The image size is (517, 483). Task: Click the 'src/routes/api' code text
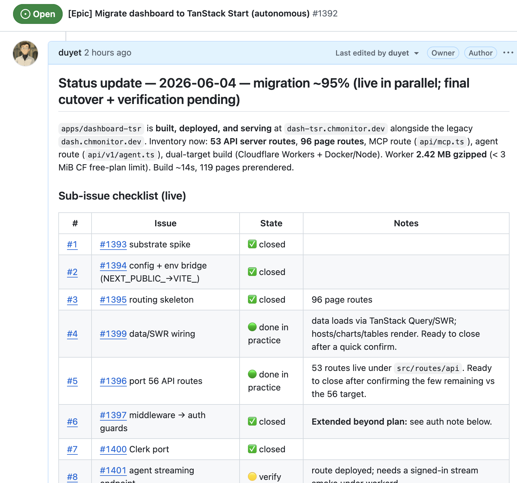(428, 368)
